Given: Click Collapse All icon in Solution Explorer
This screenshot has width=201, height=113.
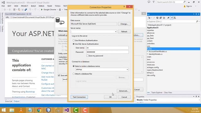Looking at the screenshot, I should [160, 18].
